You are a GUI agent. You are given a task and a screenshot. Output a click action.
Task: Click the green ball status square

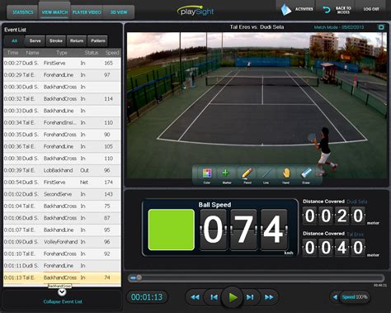(x=172, y=230)
